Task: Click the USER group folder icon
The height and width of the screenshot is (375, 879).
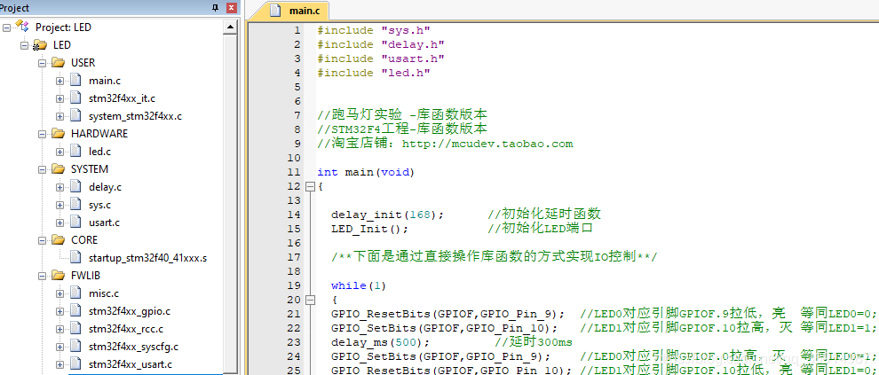Action: [x=58, y=63]
